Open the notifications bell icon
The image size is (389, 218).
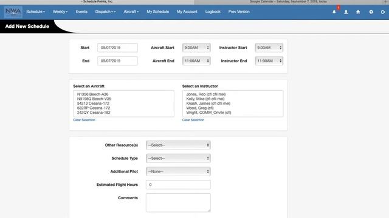pos(334,12)
